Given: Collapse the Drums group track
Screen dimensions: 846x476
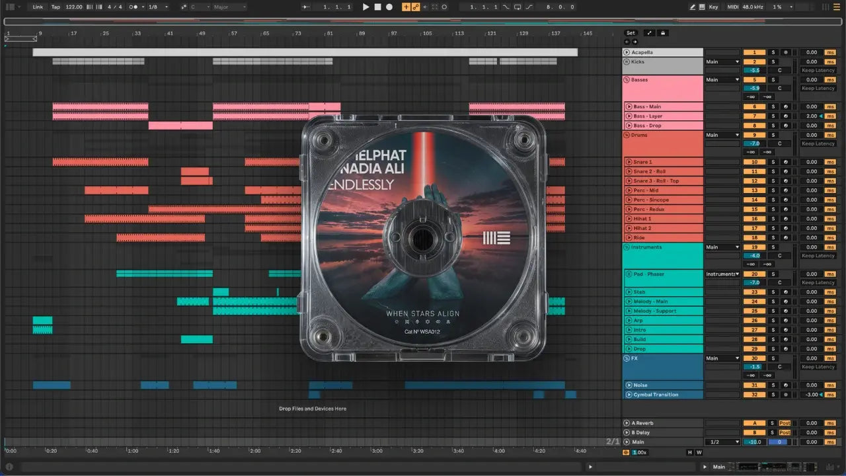Looking at the screenshot, I should pyautogui.click(x=627, y=135).
